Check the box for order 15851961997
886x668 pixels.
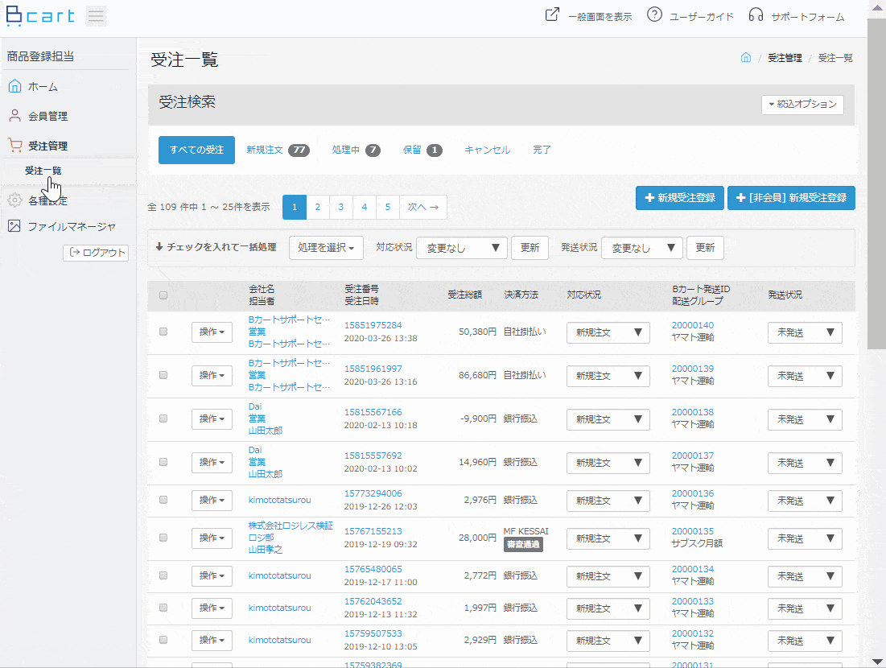(x=163, y=375)
